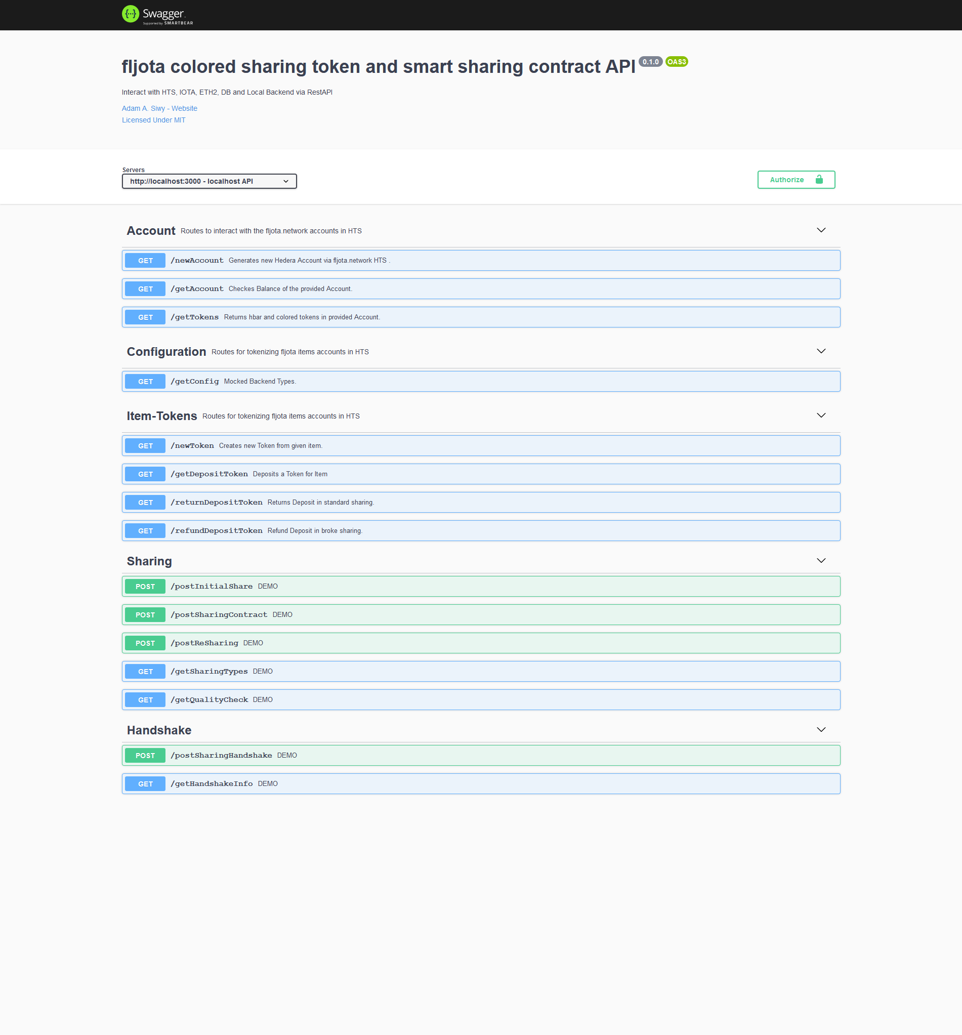The width and height of the screenshot is (962, 1035).
Task: Open Adam A. Siwy - Website link
Action: click(x=159, y=108)
